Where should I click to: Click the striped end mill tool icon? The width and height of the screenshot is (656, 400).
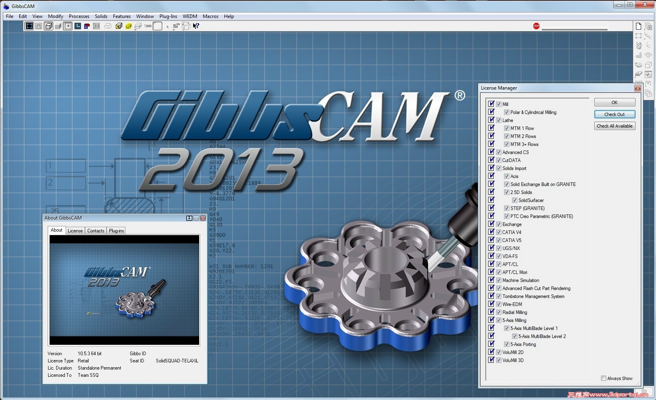coord(639,46)
